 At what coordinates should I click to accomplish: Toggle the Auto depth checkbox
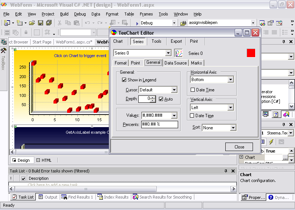161,99
